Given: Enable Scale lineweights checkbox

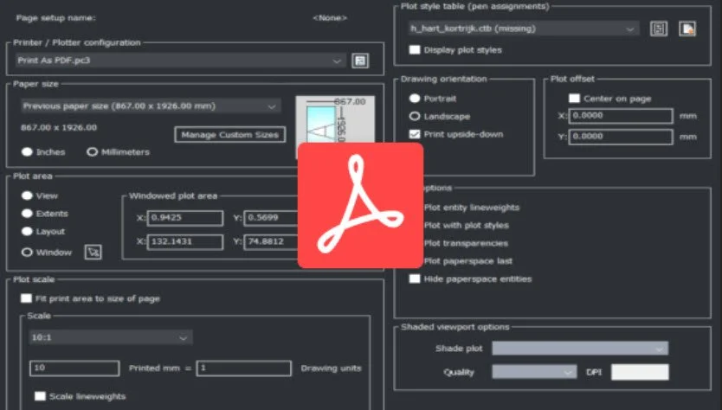Looking at the screenshot, I should click(40, 396).
